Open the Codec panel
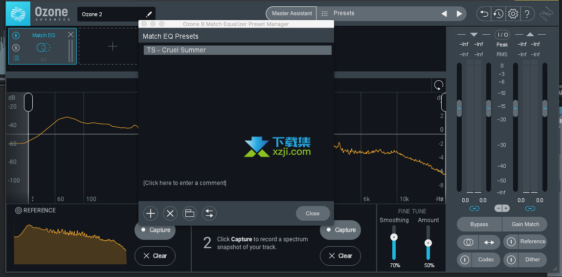The image size is (562, 277). tap(486, 259)
